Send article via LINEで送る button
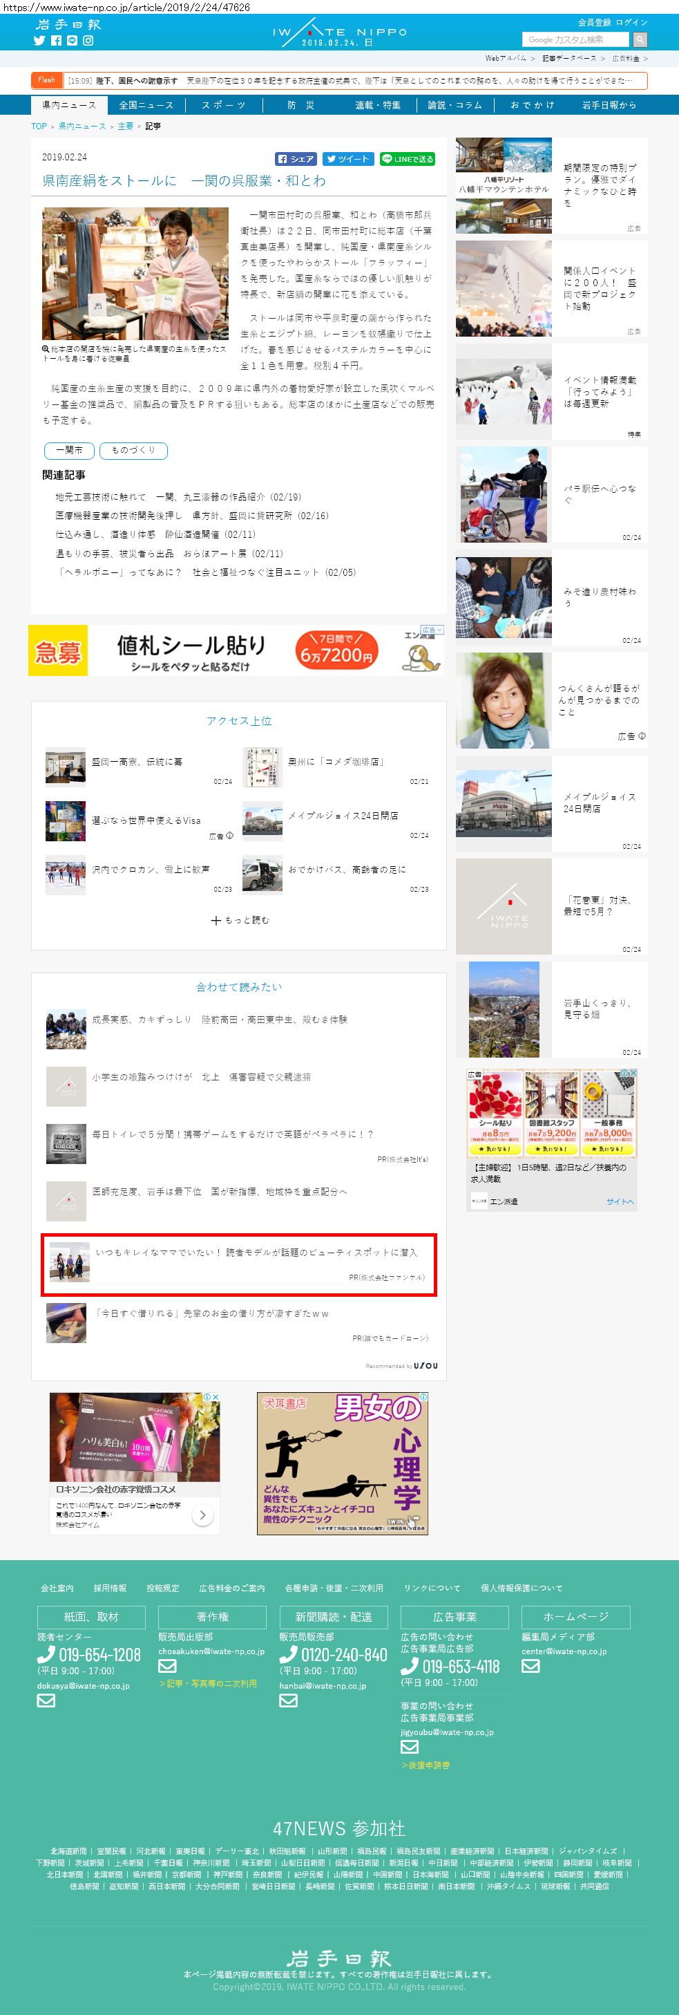Viewport: 679px width, 2015px height. (x=407, y=159)
